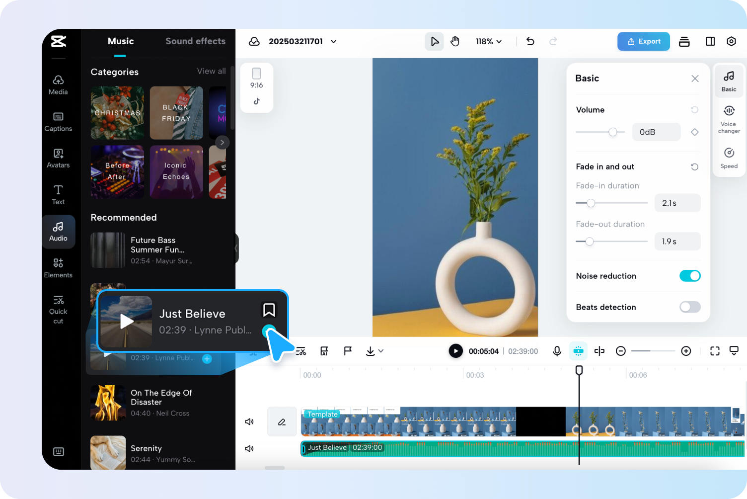Click the timeline zoom slider
Image resolution: width=747 pixels, height=499 pixels.
point(653,351)
